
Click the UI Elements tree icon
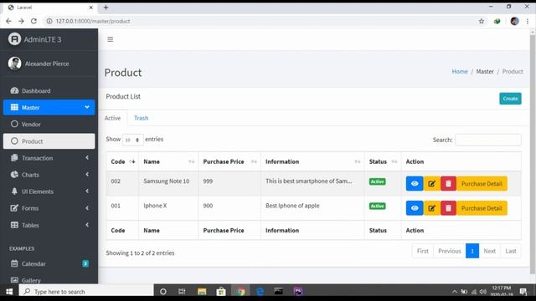pos(14,191)
